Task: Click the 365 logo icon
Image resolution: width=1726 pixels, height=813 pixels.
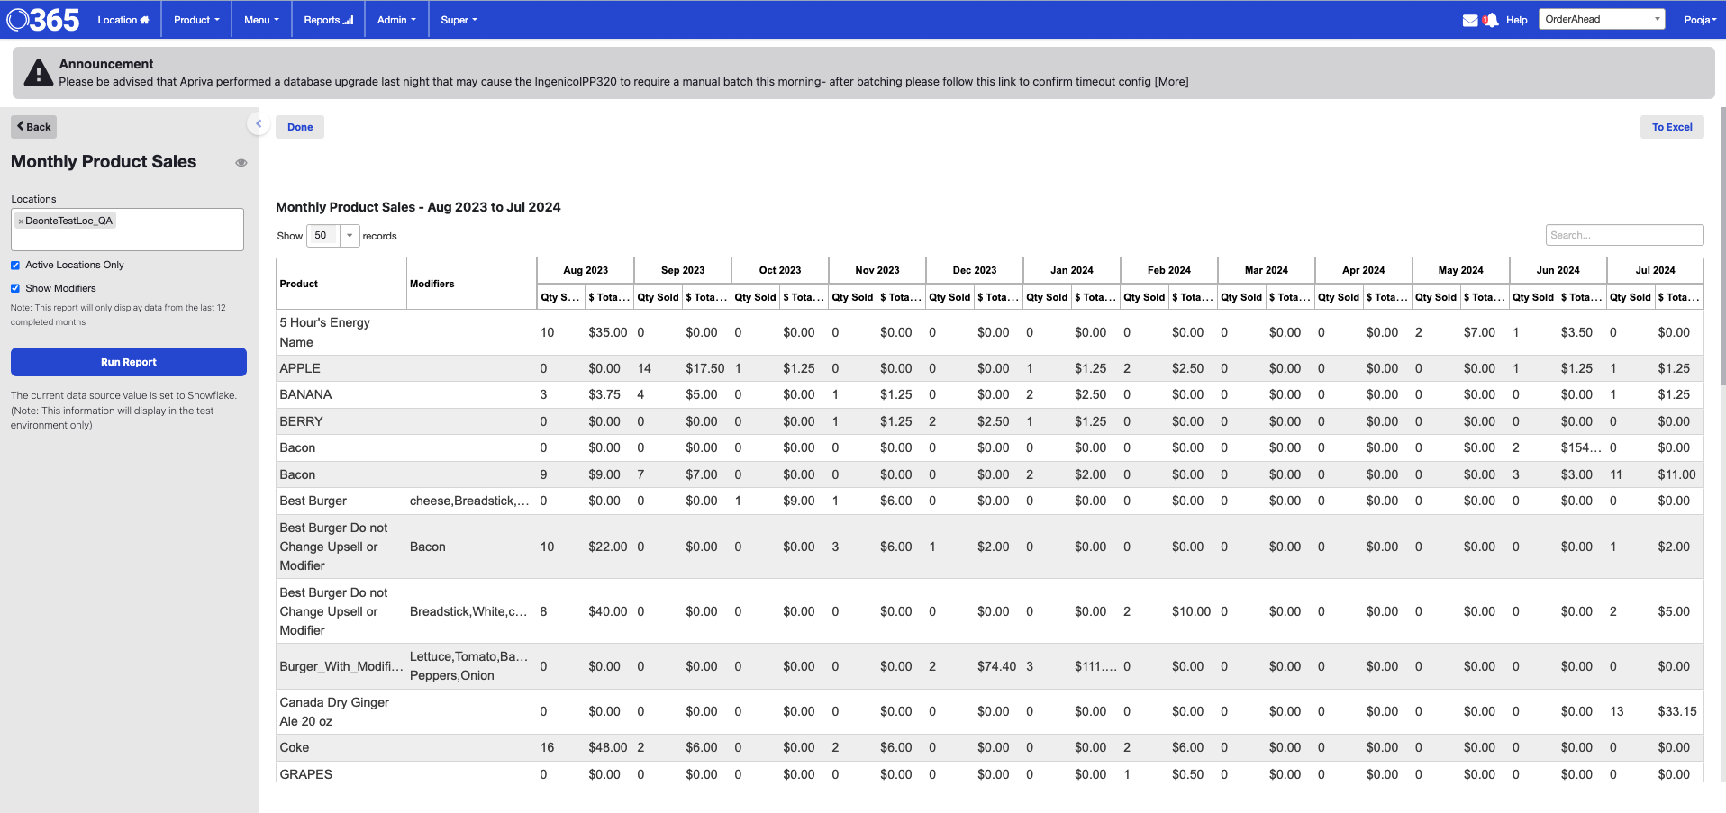Action: click(43, 19)
